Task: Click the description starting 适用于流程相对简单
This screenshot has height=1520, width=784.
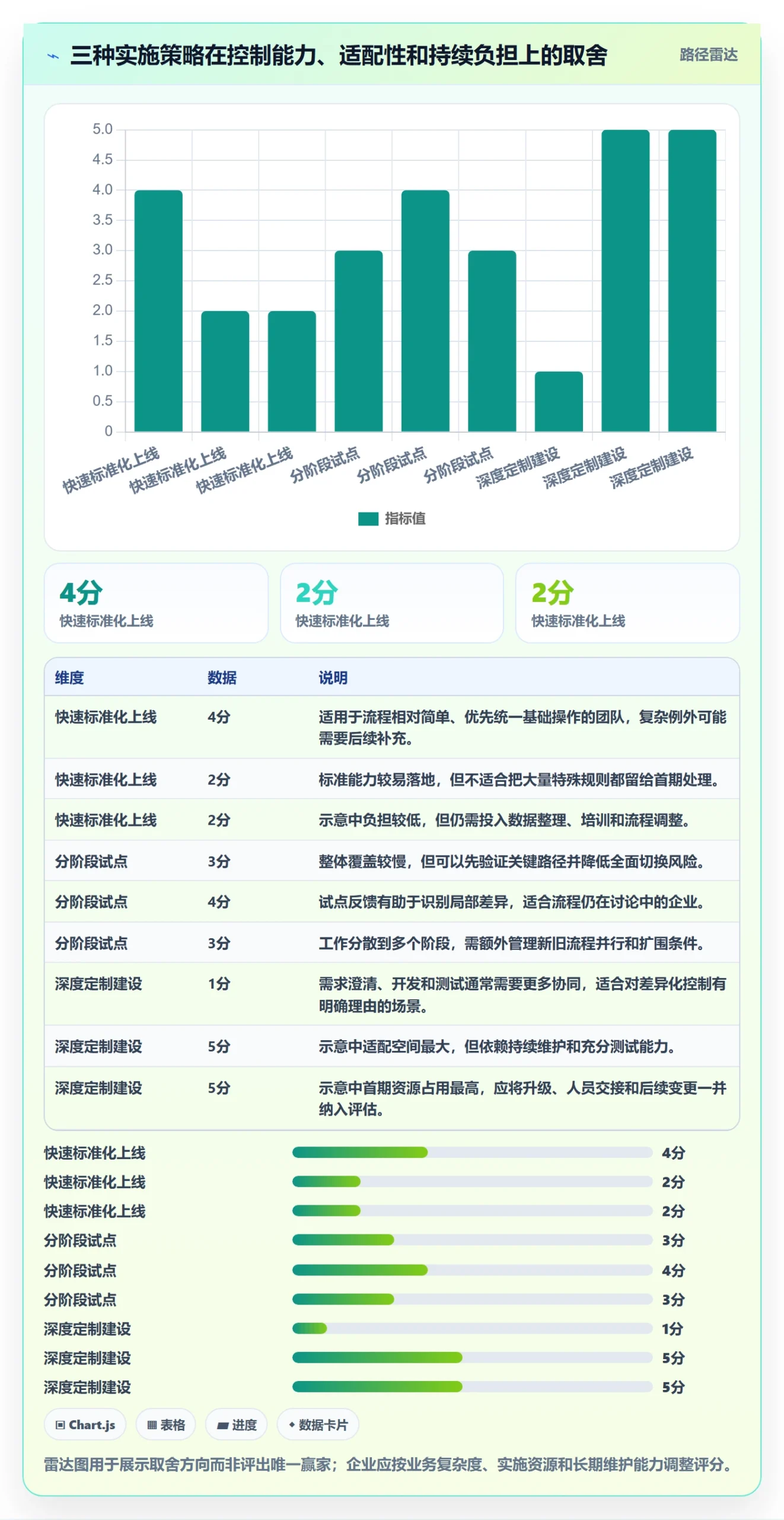Action: coord(522,727)
